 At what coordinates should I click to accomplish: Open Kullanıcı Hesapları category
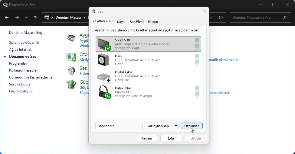(24, 70)
